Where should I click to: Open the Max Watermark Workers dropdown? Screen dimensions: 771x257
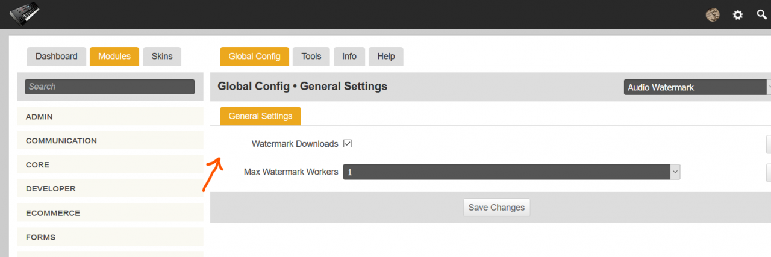coord(511,172)
